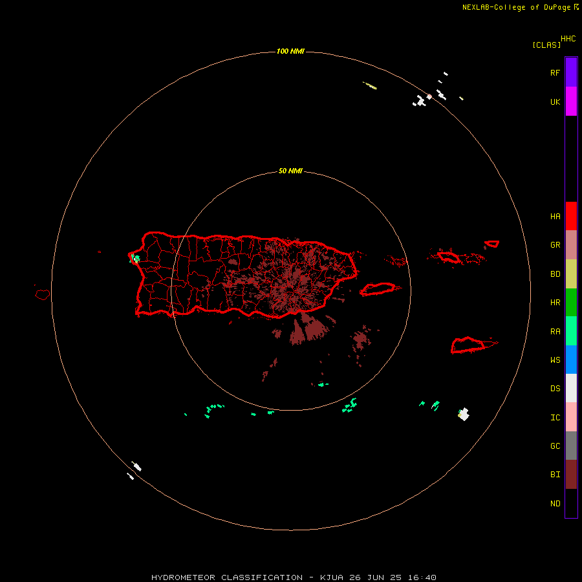Click the IC light pink legend swatch

(571, 417)
